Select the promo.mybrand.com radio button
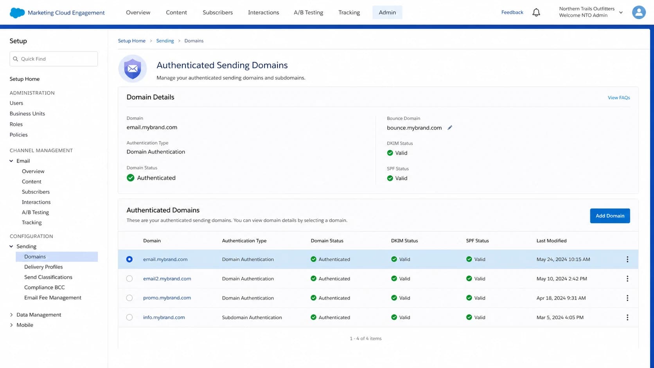The image size is (654, 368). click(x=129, y=298)
